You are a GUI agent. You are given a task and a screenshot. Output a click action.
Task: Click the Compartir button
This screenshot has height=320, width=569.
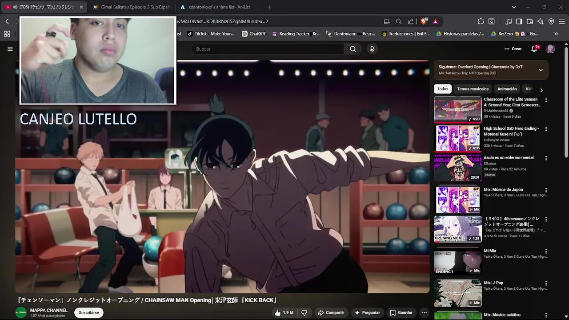(331, 313)
